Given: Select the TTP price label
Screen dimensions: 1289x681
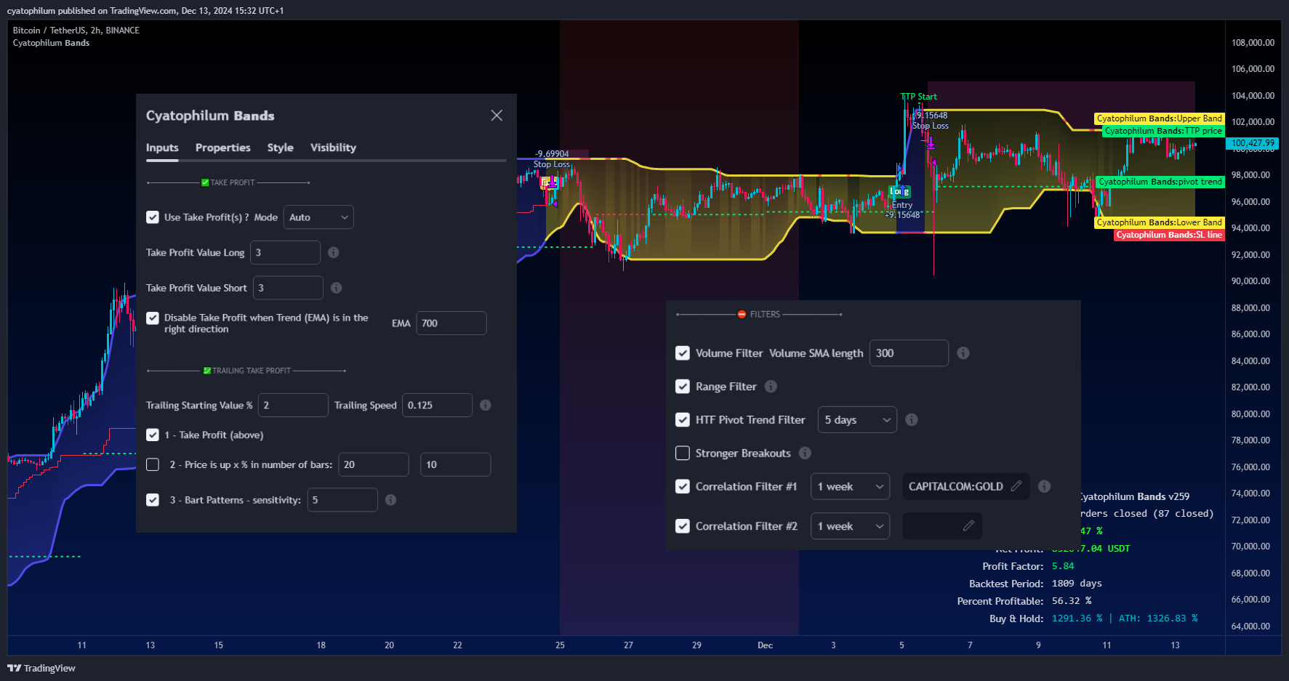Looking at the screenshot, I should point(1163,131).
